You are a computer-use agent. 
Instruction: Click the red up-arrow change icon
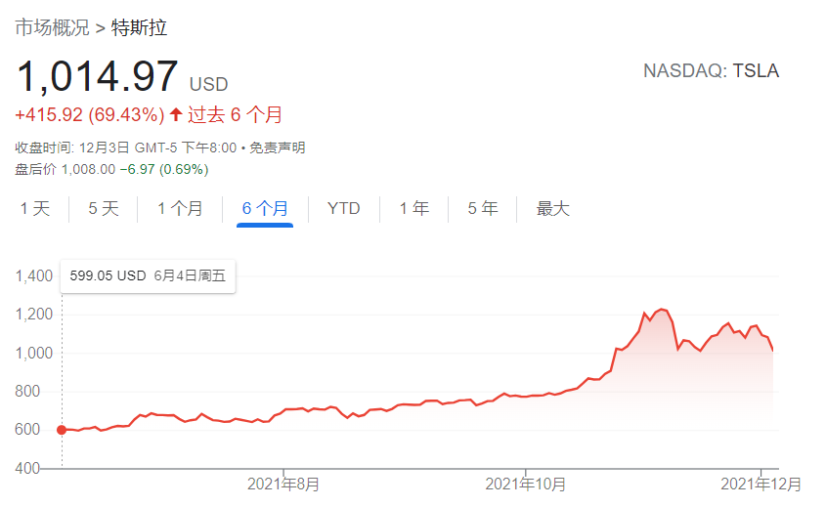click(x=176, y=114)
